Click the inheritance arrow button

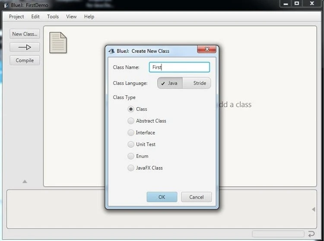(x=25, y=47)
